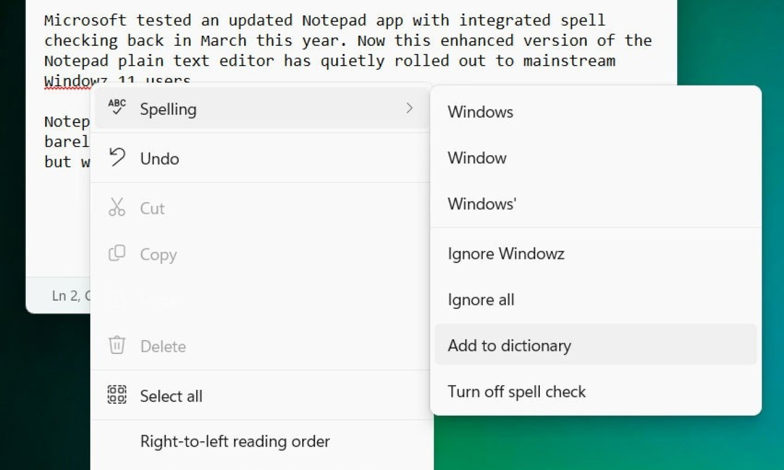This screenshot has height=470, width=784.
Task: Replace with suggestion "Windows"
Action: tap(596, 112)
